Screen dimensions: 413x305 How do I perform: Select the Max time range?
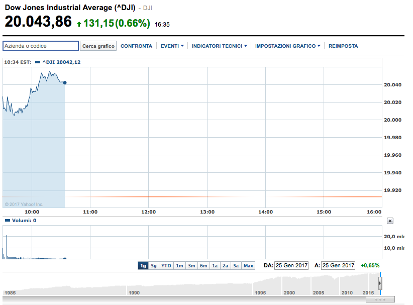pyautogui.click(x=248, y=265)
